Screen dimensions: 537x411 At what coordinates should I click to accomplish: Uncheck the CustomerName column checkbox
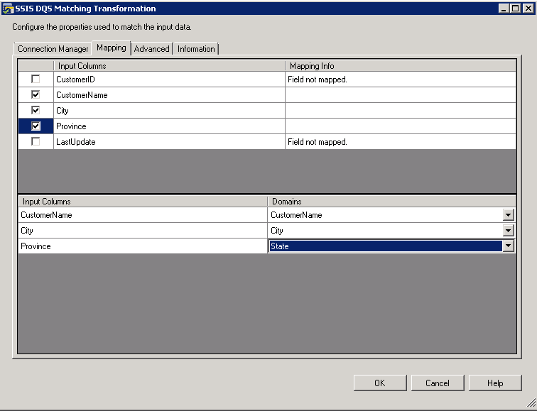[36, 94]
